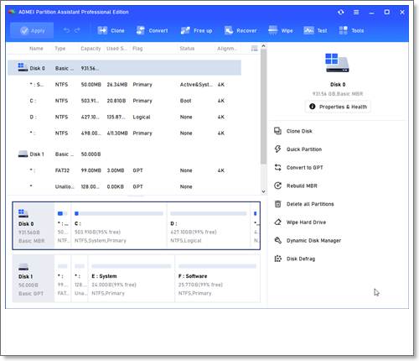The height and width of the screenshot is (361, 419).
Task: Click the scroll down arrow of list
Action: (x=263, y=191)
